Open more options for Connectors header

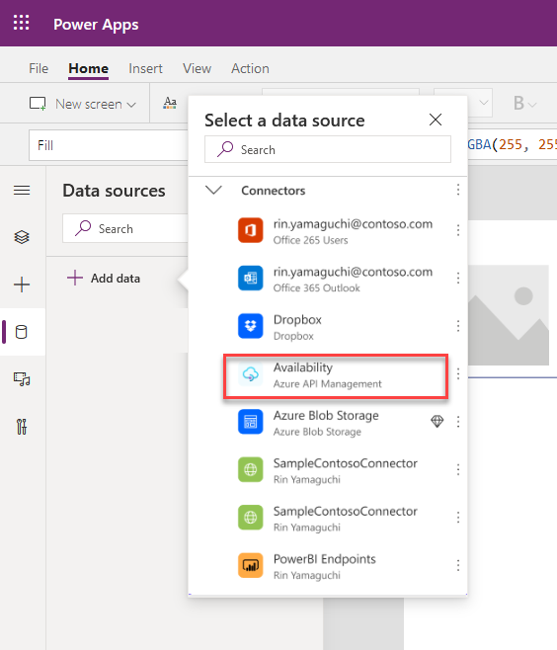pyautogui.click(x=458, y=190)
